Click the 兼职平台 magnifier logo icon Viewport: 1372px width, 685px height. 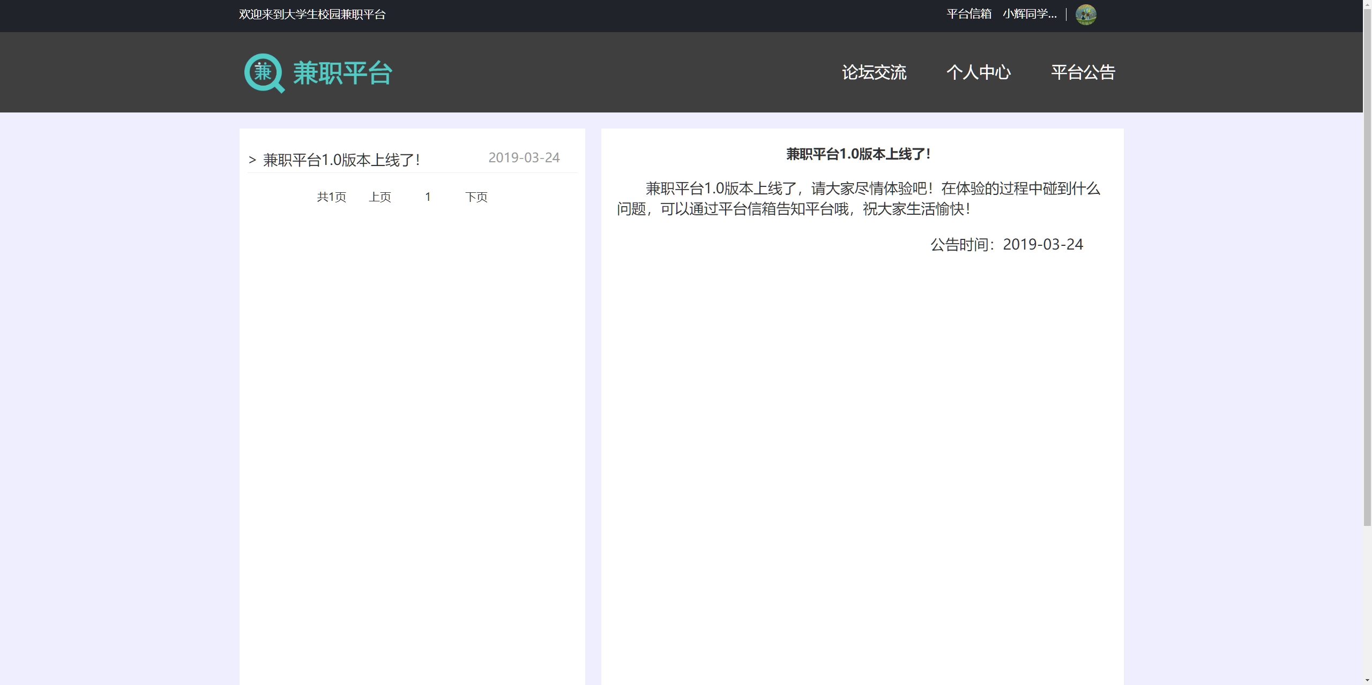pos(264,73)
